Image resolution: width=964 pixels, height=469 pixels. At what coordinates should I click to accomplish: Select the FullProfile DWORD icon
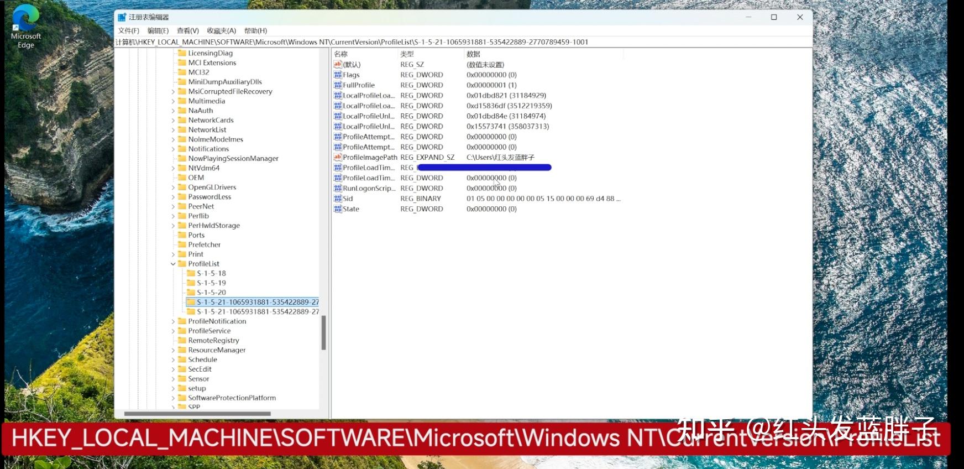(x=338, y=85)
